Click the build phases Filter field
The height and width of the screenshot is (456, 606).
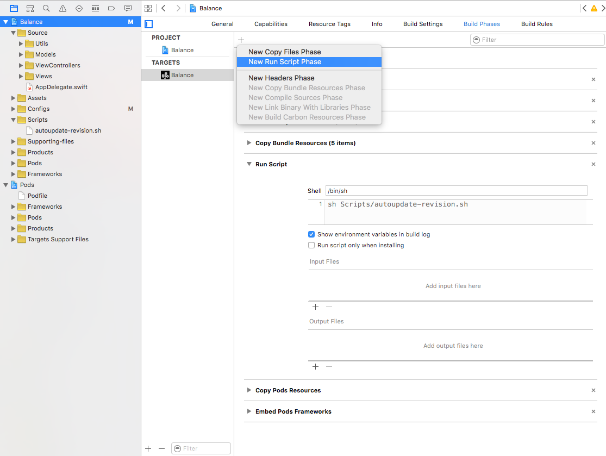pyautogui.click(x=537, y=40)
